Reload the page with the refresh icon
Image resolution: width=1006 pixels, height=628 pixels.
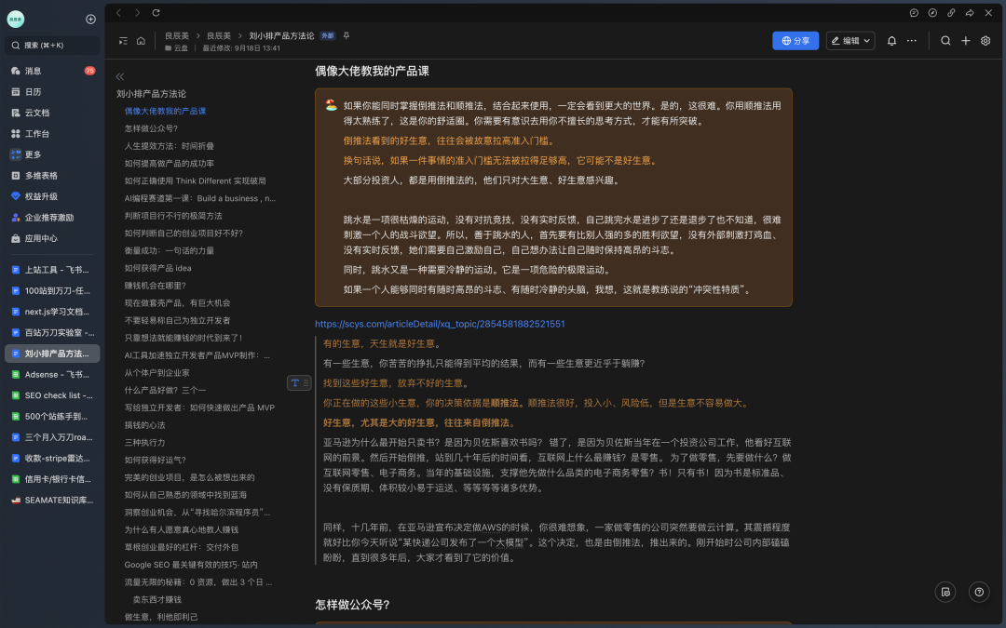[156, 13]
